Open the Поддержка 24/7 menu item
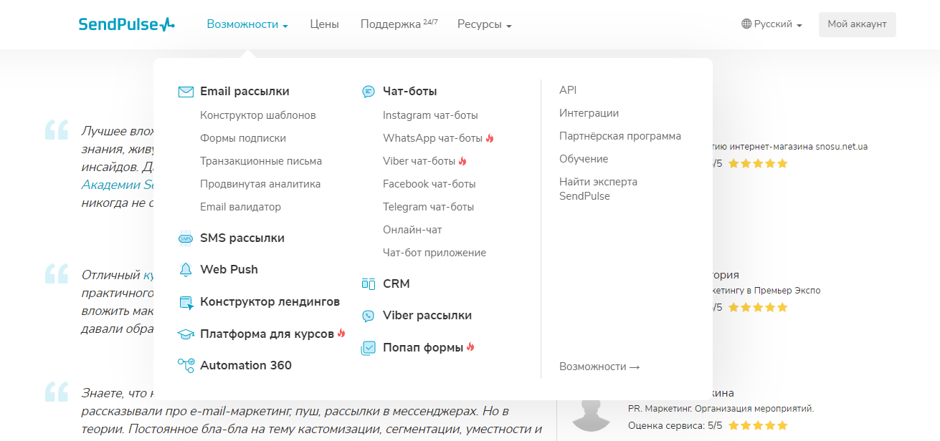940x441 pixels. point(399,24)
